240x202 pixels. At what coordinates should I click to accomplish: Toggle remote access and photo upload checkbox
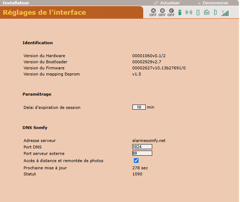coord(136,161)
